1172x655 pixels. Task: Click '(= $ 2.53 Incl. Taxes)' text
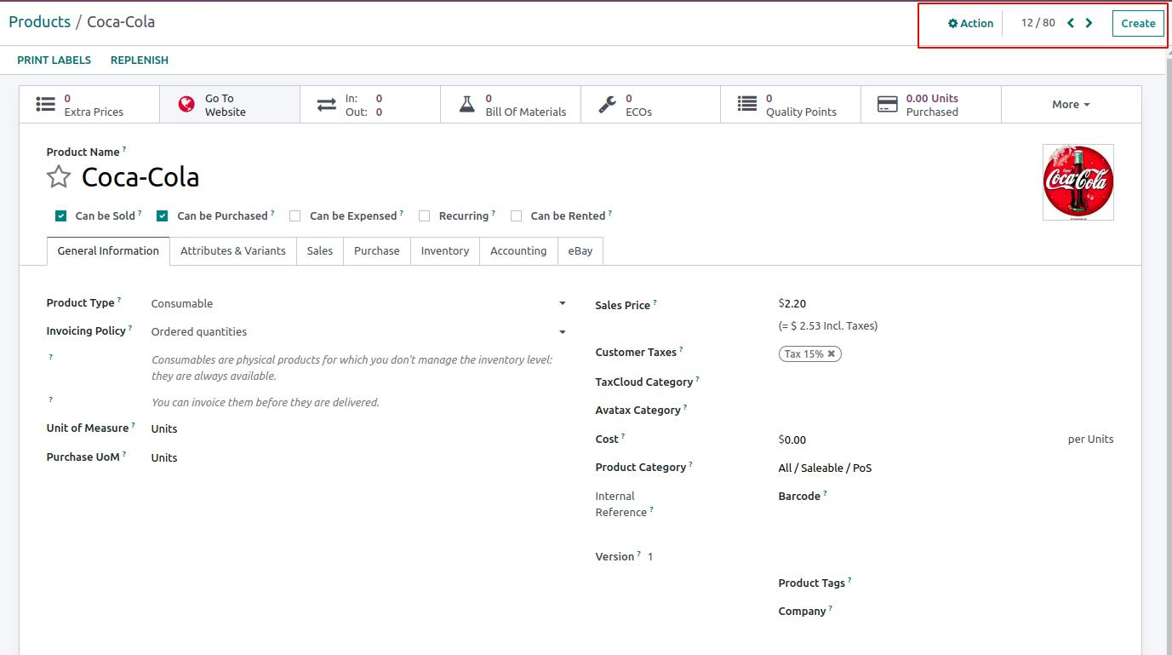click(828, 325)
